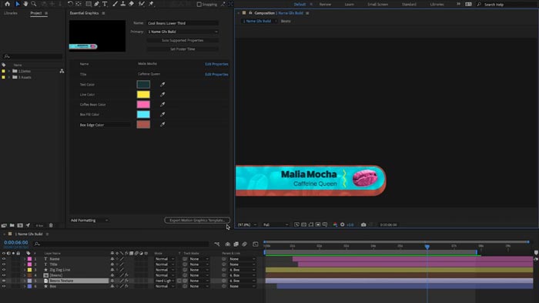The height and width of the screenshot is (303, 539).
Task: Open Parent dropdown for Zig Zag Line
Action: pyautogui.click(x=242, y=270)
